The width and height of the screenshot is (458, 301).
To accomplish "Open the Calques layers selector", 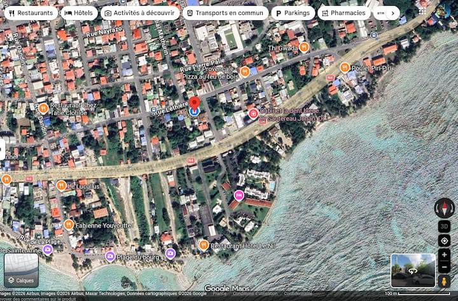I will click(21, 270).
